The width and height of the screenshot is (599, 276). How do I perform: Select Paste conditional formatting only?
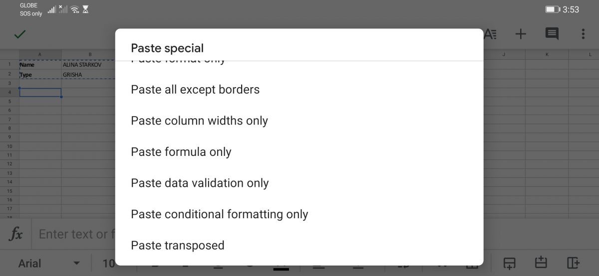pyautogui.click(x=219, y=214)
